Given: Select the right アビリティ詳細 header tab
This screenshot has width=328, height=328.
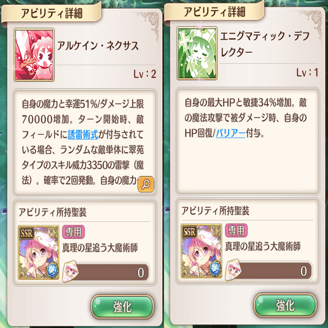Looking at the screenshot, I should [x=214, y=12].
